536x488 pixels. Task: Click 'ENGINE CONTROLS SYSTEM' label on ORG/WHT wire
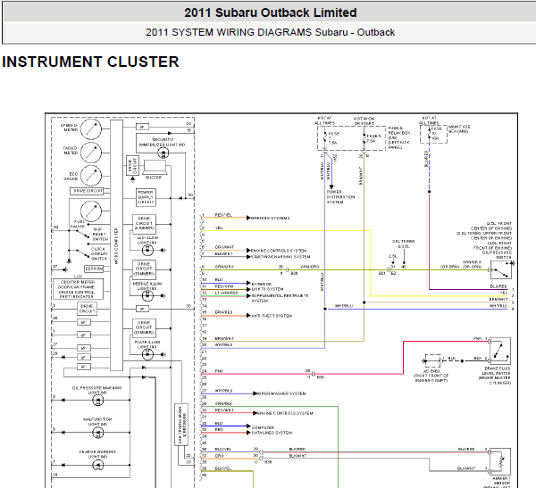(279, 251)
